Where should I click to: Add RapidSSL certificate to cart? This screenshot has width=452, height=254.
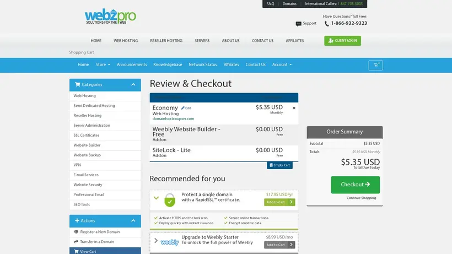coord(279,202)
